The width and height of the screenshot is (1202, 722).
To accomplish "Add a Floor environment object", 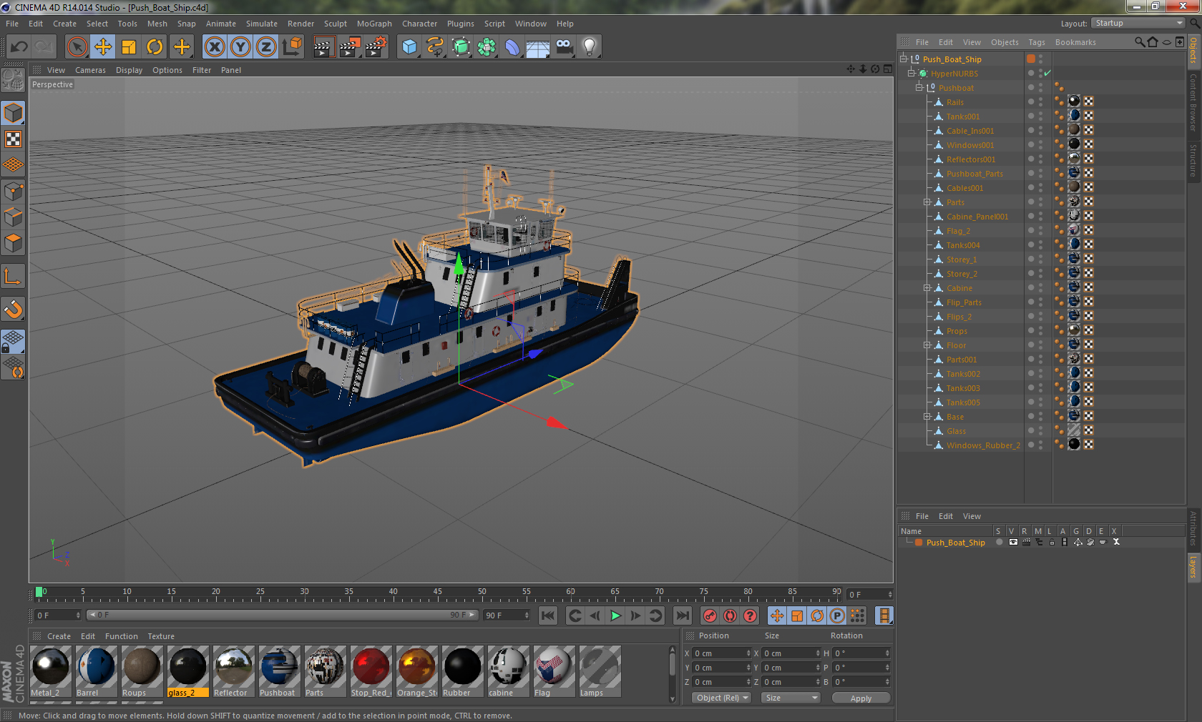I will (x=538, y=47).
